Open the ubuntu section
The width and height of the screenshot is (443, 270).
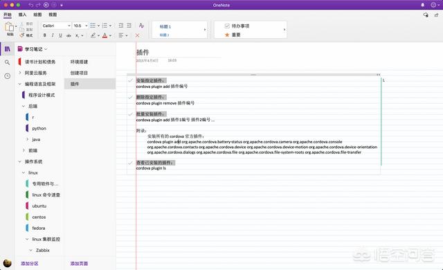(39, 206)
